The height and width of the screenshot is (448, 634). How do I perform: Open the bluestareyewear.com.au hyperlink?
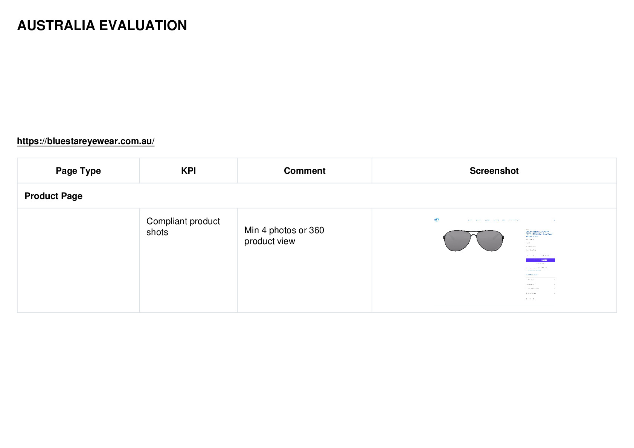pos(85,141)
